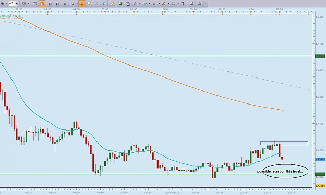Viewport: 326px width, 195px height.
Task: Click the chart layout icon after the timeframe box
Action: [x=24, y=4]
